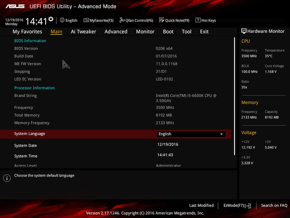The image size is (290, 218).
Task: Open the Advanced tab
Action: click(x=116, y=32)
